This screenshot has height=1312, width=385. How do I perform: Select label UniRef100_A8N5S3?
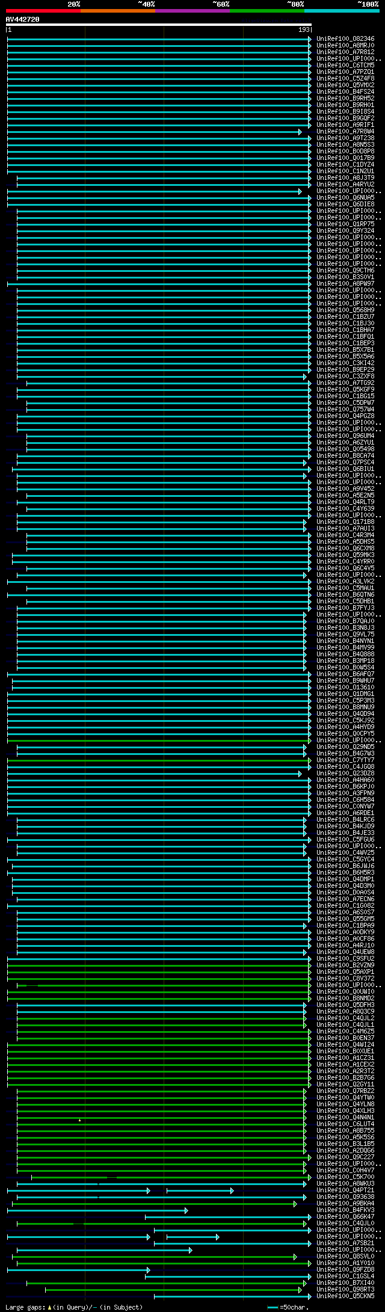(345, 144)
